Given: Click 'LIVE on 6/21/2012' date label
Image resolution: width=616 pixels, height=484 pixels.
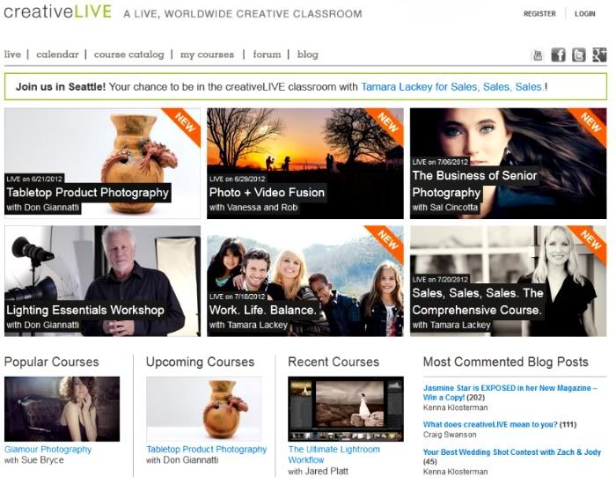Looking at the screenshot, I should 34,179.
